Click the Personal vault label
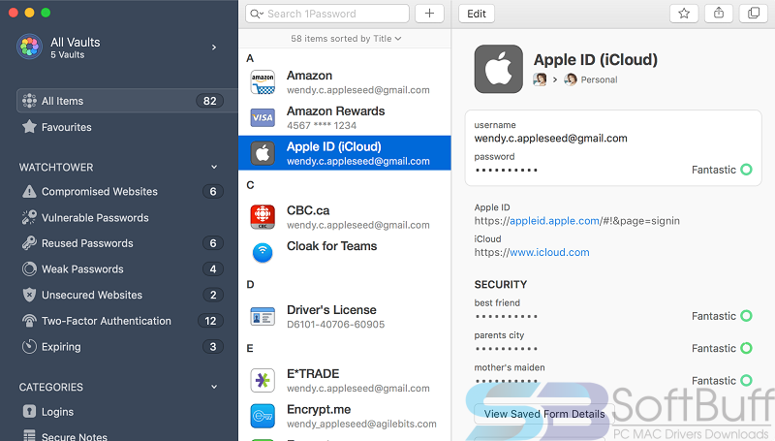Image resolution: width=775 pixels, height=441 pixels. click(599, 79)
